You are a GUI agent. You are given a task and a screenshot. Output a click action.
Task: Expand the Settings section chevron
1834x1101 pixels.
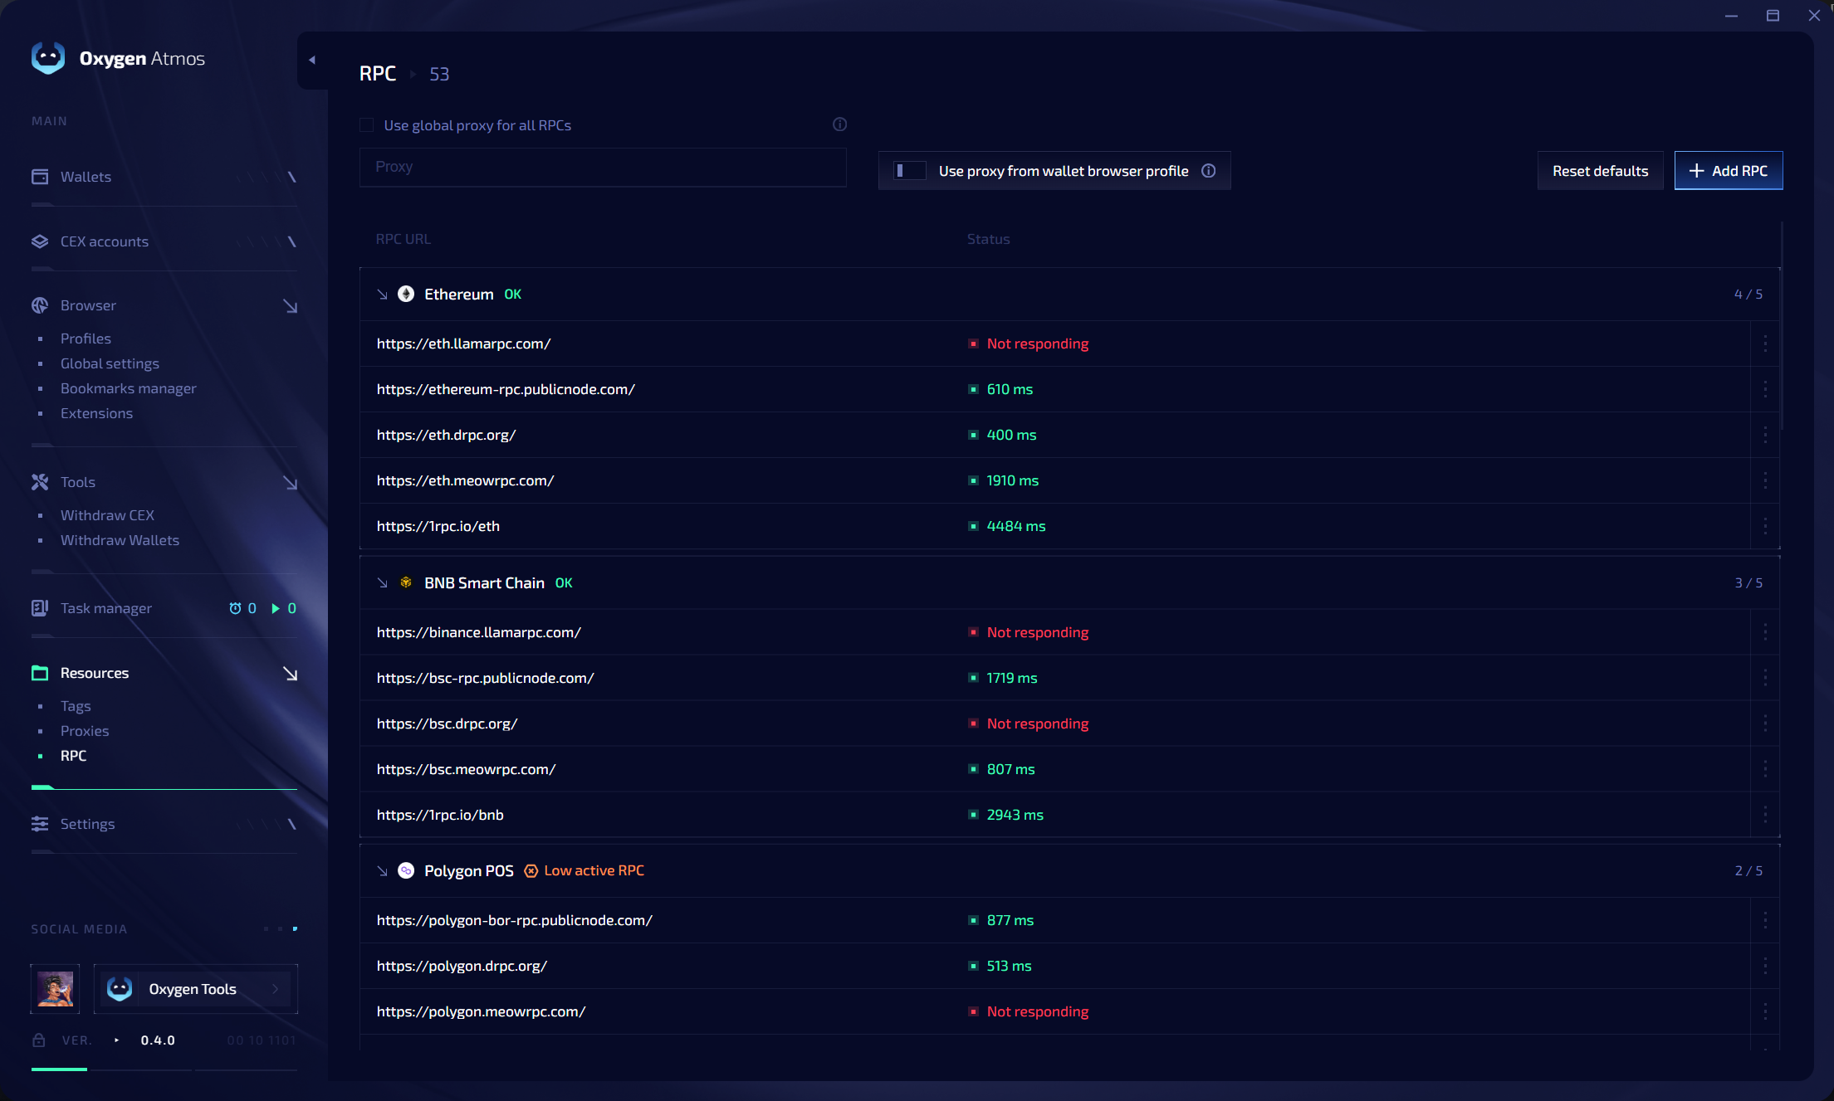291,824
